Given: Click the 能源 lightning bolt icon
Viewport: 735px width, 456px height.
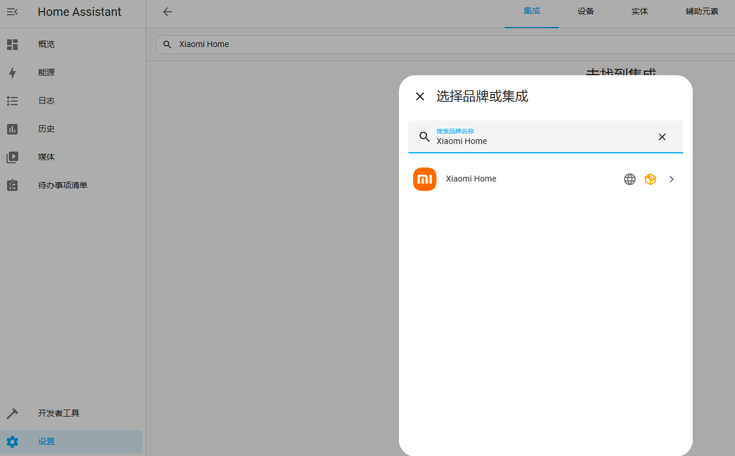Looking at the screenshot, I should (12, 72).
